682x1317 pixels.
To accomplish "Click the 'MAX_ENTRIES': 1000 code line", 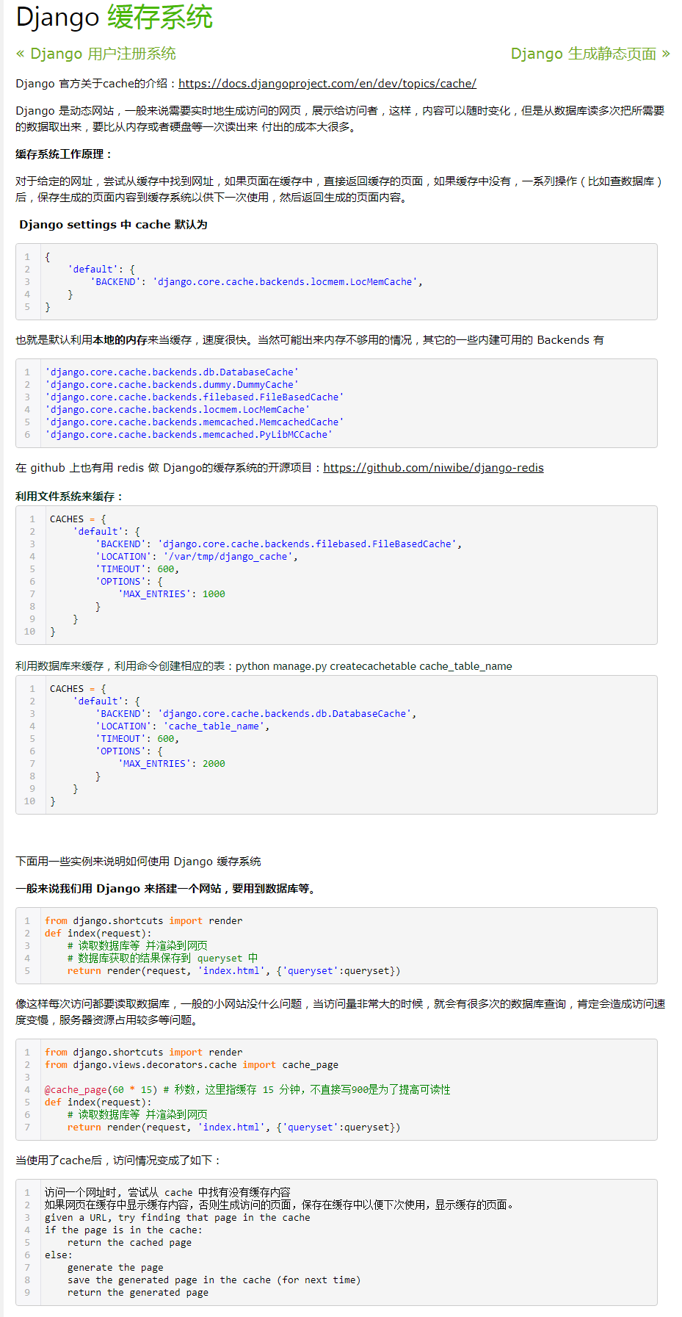I will (x=171, y=594).
